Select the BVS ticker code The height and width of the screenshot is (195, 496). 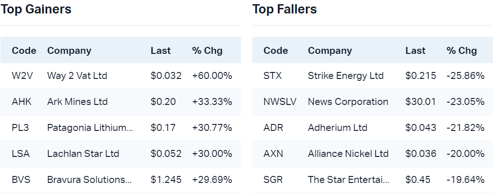(21, 179)
